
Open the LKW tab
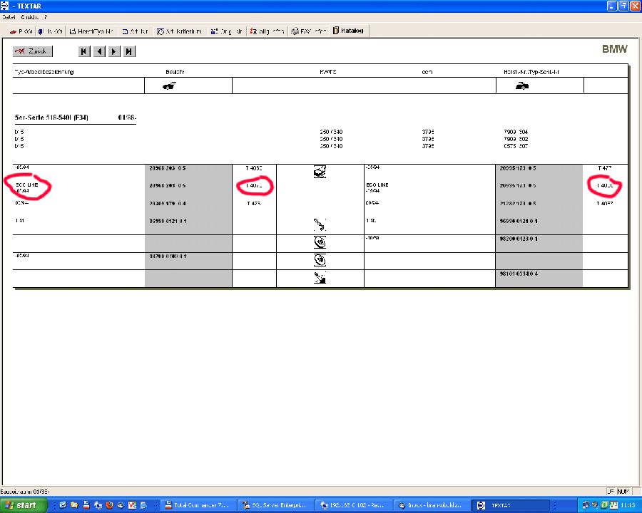50,31
